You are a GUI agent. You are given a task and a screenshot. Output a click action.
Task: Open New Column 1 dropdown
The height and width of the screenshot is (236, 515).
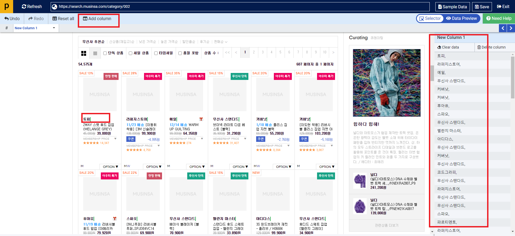54,28
